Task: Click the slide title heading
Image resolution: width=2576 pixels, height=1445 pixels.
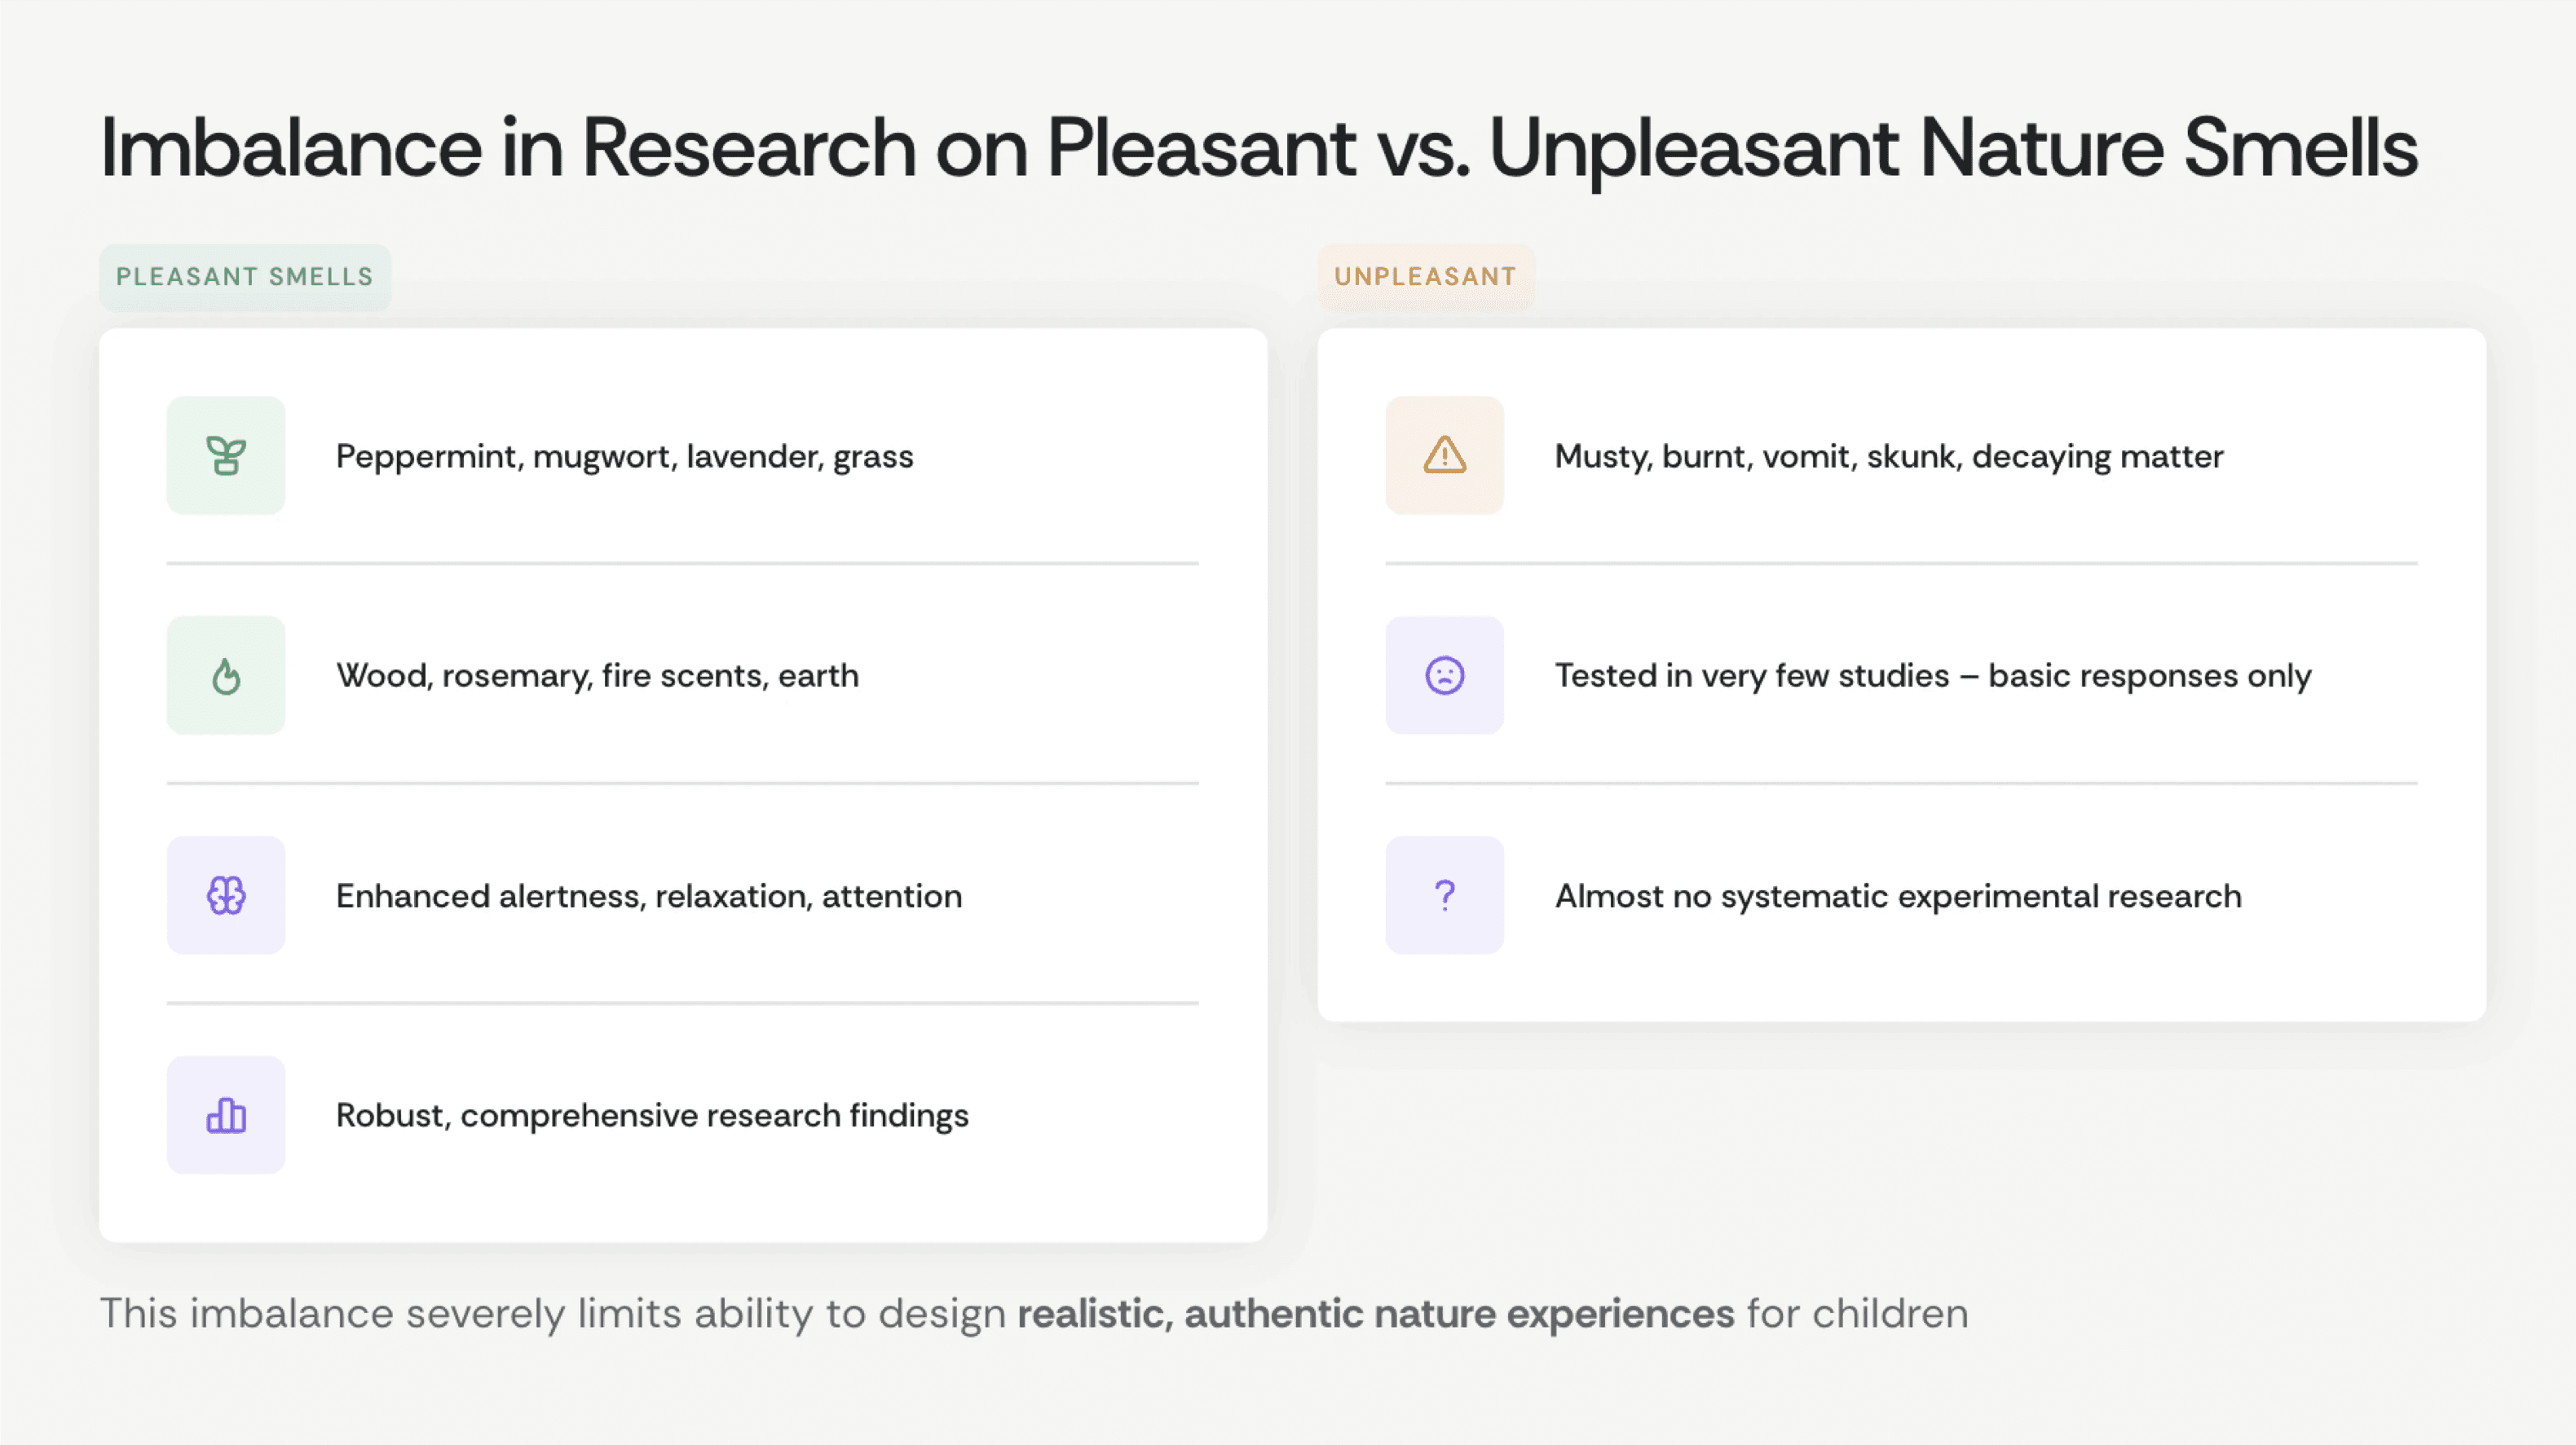Action: [x=1258, y=148]
